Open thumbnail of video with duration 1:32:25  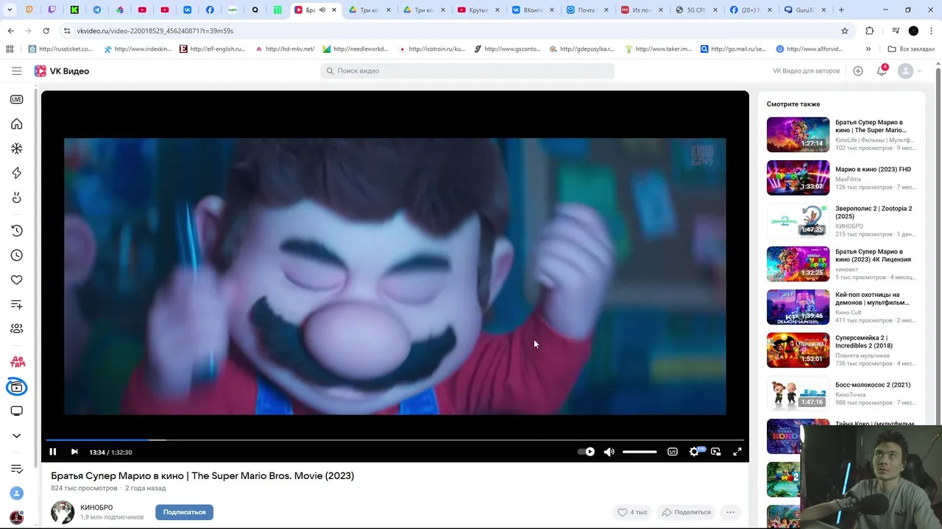(798, 264)
